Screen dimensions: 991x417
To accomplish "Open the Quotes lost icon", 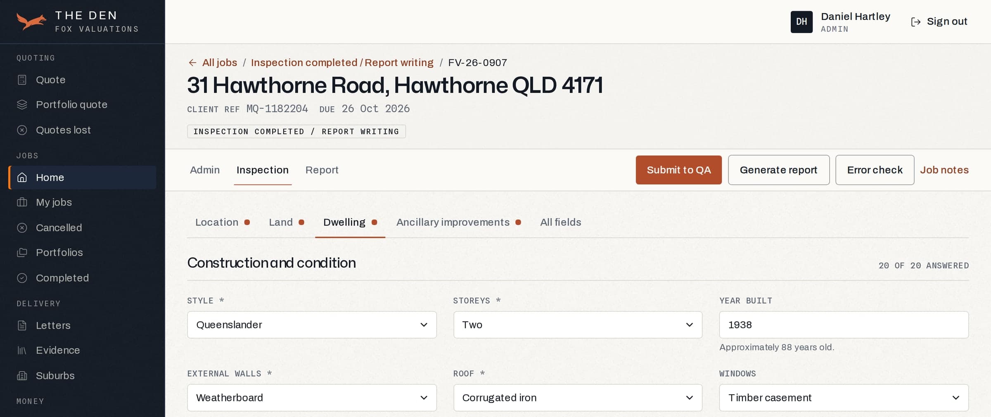I will click(x=22, y=130).
